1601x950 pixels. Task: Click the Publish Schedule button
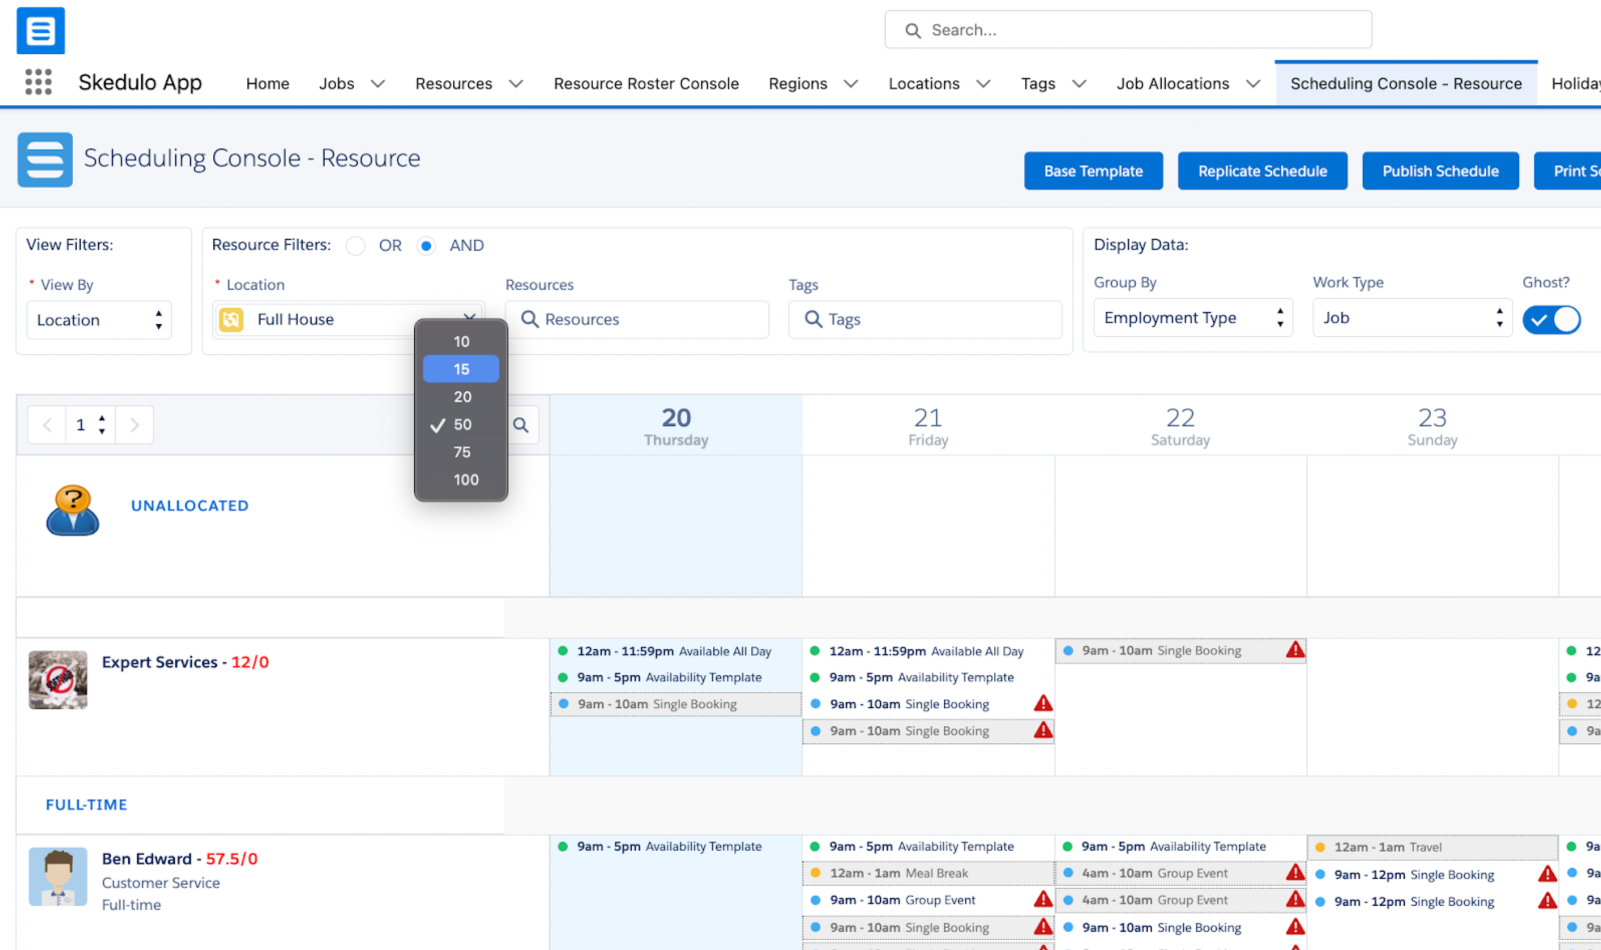(x=1440, y=171)
